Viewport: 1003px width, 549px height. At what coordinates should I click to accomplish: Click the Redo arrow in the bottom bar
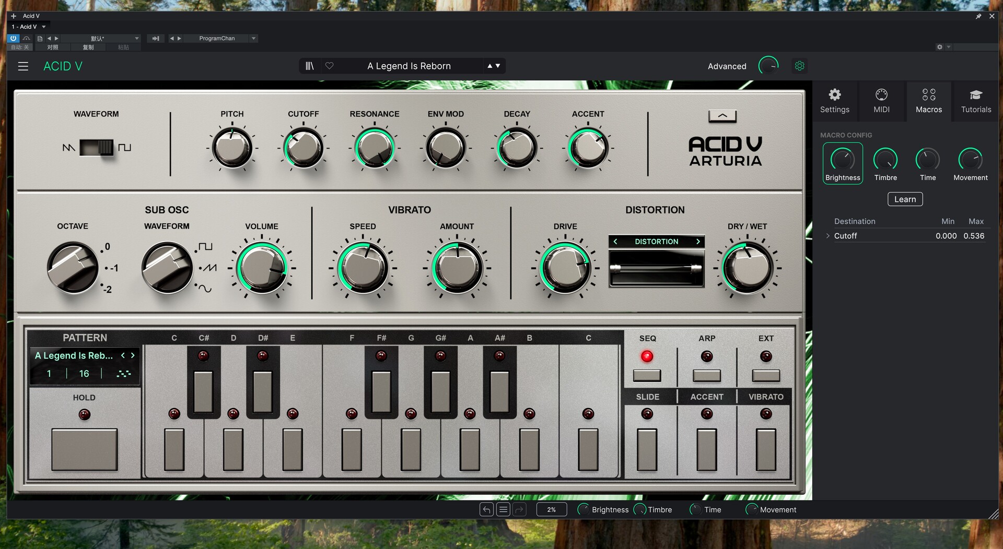[x=519, y=510]
